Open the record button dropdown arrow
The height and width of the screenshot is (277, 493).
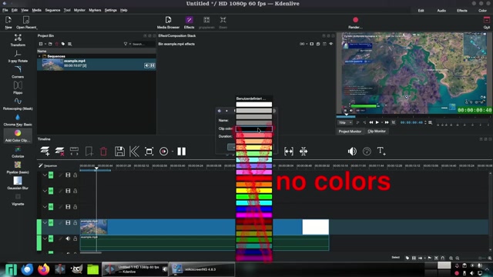[173, 152]
